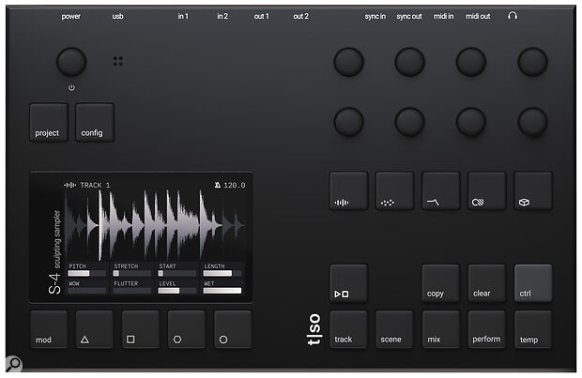The image size is (582, 378).
Task: Turn the power knob
Action: click(x=71, y=62)
